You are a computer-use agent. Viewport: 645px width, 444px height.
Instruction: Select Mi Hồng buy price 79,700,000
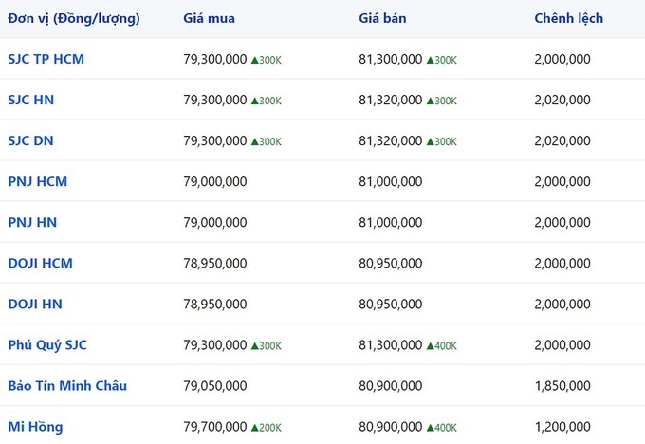point(215,427)
